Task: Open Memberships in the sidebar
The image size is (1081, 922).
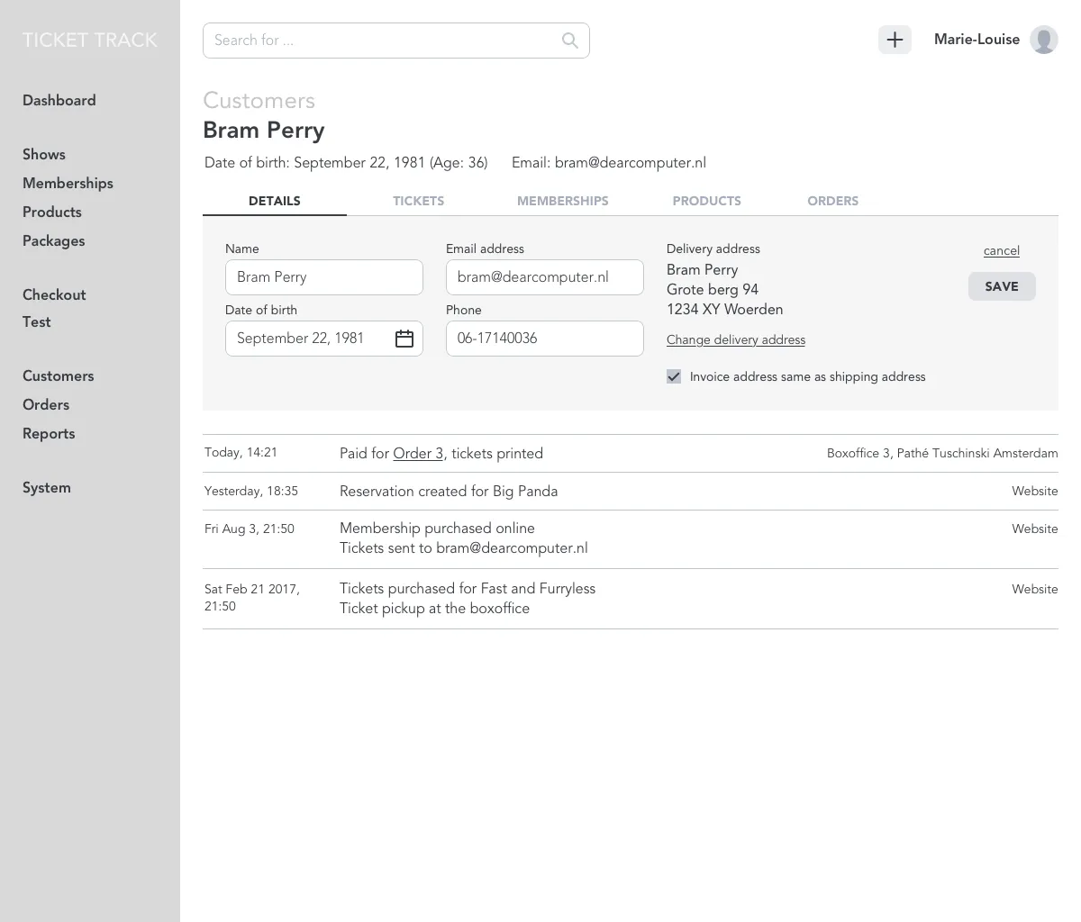Action: tap(68, 183)
